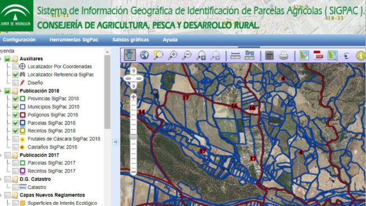Export the map as PDF
This screenshot has width=366, height=206.
pos(318,55)
